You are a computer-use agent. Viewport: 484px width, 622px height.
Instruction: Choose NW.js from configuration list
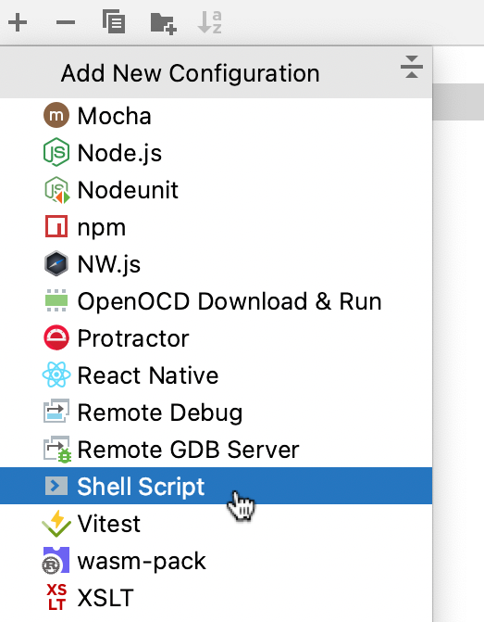(216, 264)
